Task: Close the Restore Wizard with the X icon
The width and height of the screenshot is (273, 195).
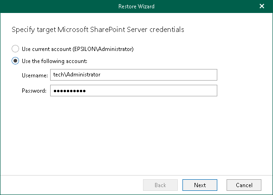Action: click(262, 6)
